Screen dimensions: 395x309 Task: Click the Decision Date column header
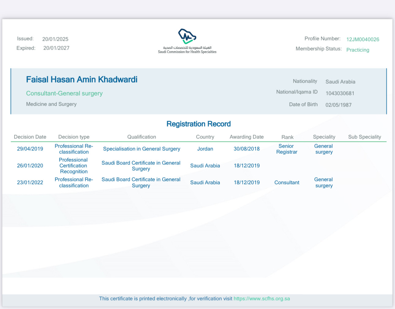[x=30, y=137]
